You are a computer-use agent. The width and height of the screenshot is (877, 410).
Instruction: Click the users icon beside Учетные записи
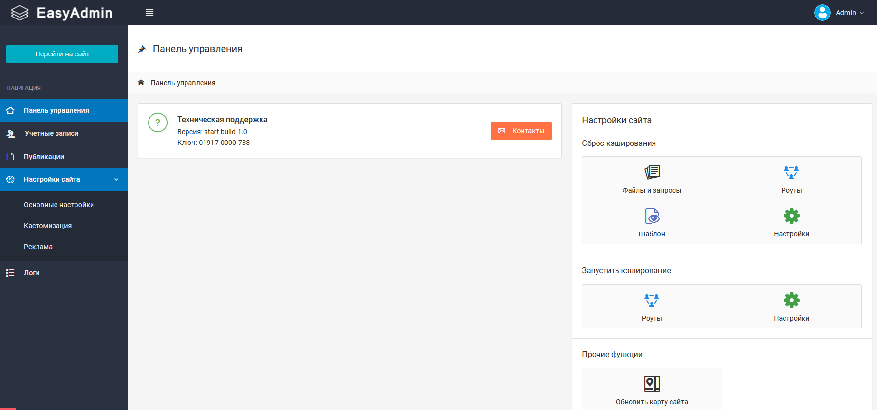click(11, 133)
